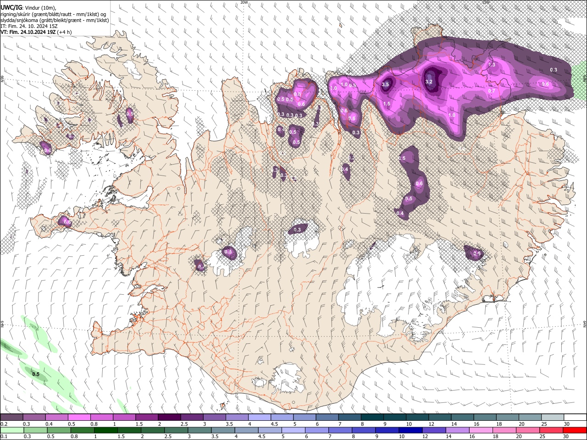The image size is (587, 440).
Task: Click the 'VT: Fim. 24.10.2024 19Z (+4 h)' line
Action: [x=36, y=32]
